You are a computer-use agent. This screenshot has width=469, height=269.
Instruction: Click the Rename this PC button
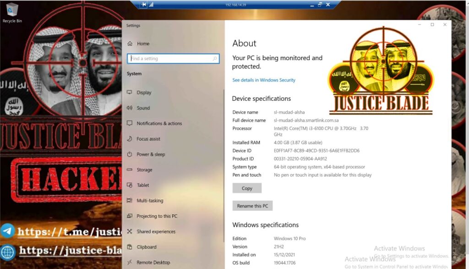click(x=252, y=206)
